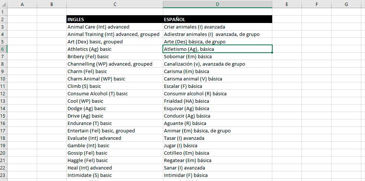Viewport: 365px width, 181px height.
Task: Click cell 'Channelling (WP) advanced, grouped'
Action: [115, 64]
